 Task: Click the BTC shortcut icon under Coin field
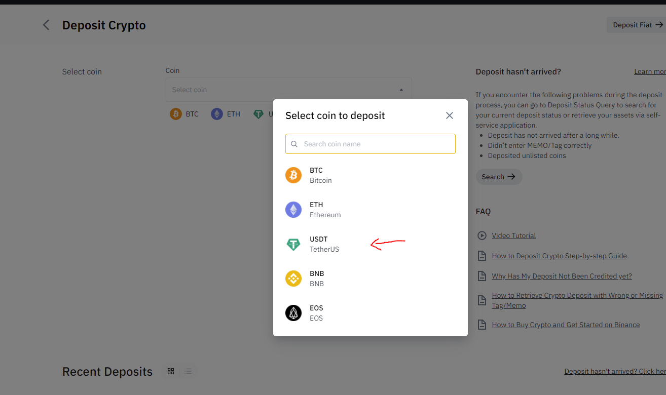click(x=176, y=114)
